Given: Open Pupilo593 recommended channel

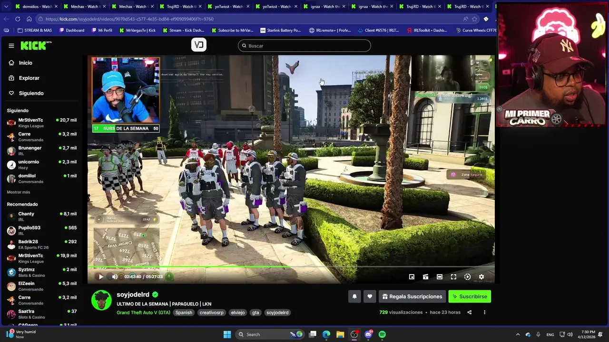Looking at the screenshot, I should coord(42,230).
